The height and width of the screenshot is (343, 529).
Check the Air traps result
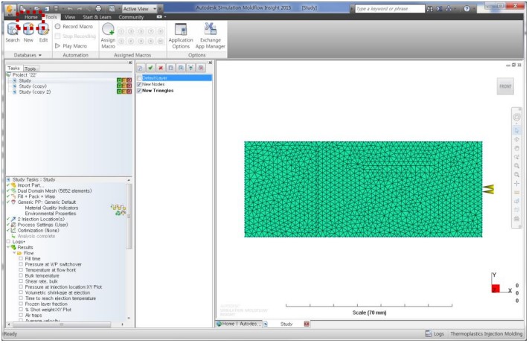click(21, 315)
